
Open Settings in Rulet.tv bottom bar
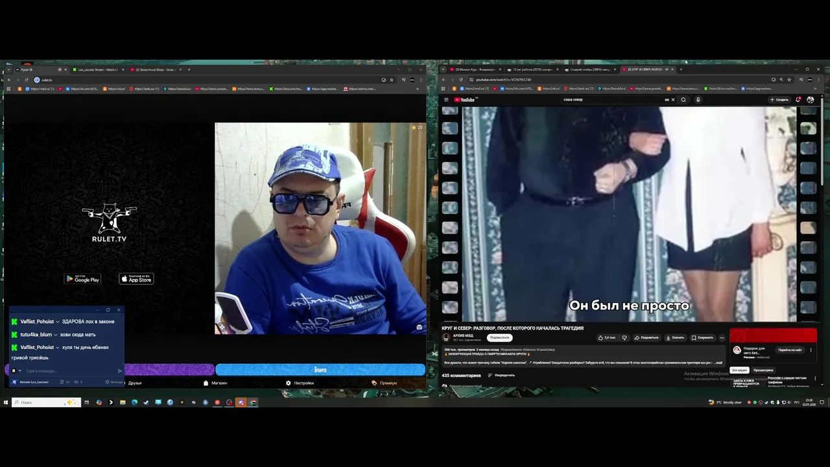[300, 383]
